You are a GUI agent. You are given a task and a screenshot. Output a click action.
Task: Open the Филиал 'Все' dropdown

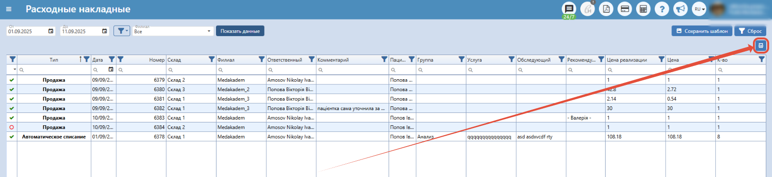[173, 31]
